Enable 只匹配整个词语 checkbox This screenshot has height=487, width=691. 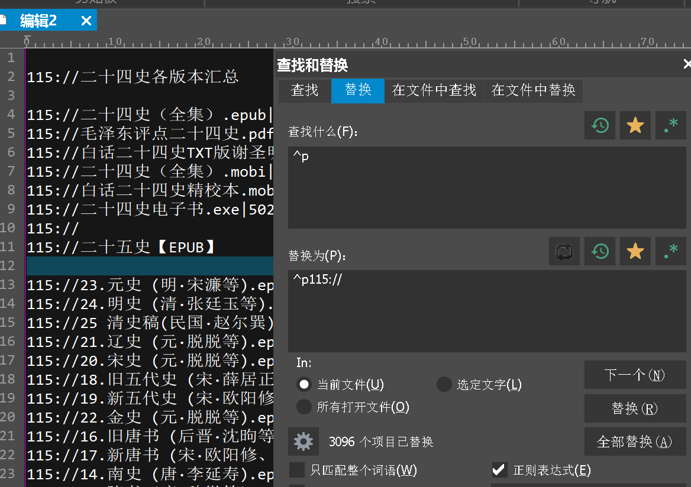click(297, 470)
